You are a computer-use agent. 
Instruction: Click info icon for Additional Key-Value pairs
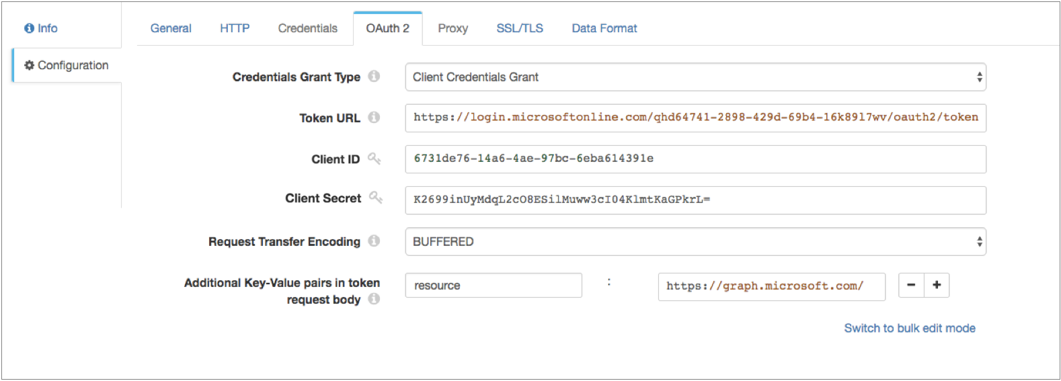pyautogui.click(x=374, y=299)
